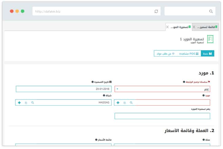Click the search icon in شركة field
The height and width of the screenshot is (149, 223).
pyautogui.click(x=33, y=103)
